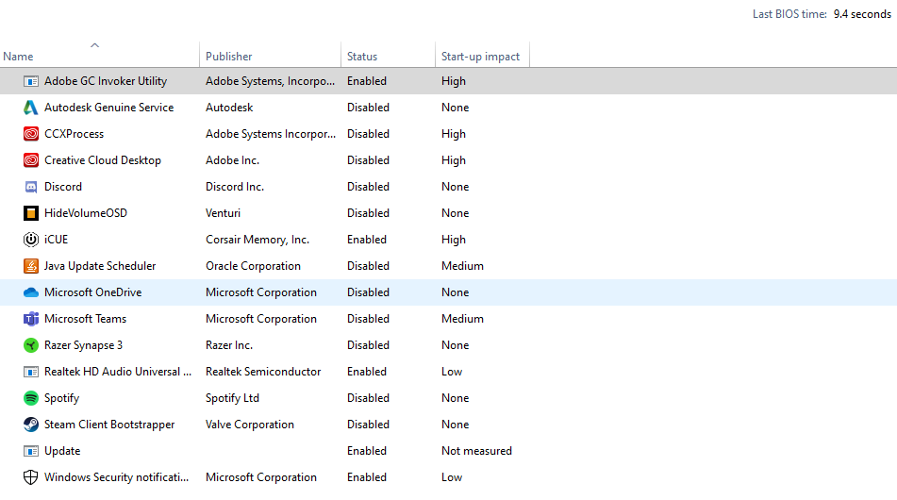Click the Corsair Memory, Inc. publisher cell
Image resolution: width=897 pixels, height=500 pixels.
click(x=257, y=240)
